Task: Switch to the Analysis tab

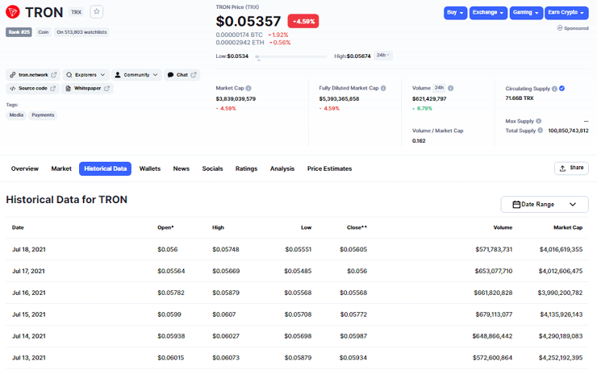Action: pyautogui.click(x=282, y=168)
